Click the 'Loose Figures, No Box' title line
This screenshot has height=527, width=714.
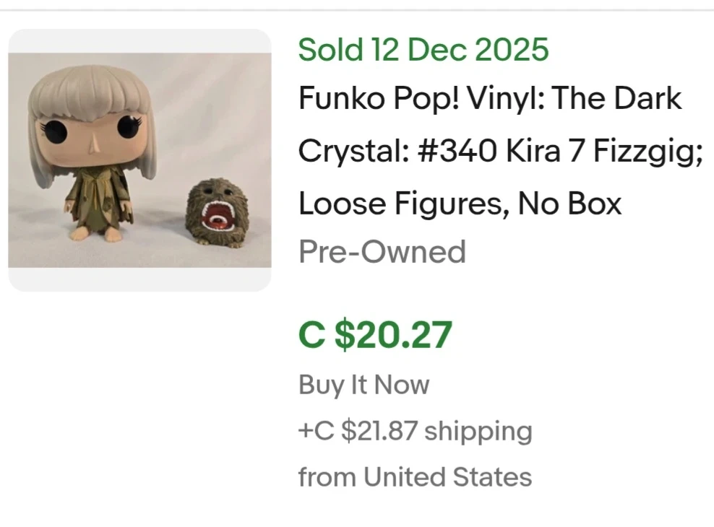pyautogui.click(x=460, y=204)
